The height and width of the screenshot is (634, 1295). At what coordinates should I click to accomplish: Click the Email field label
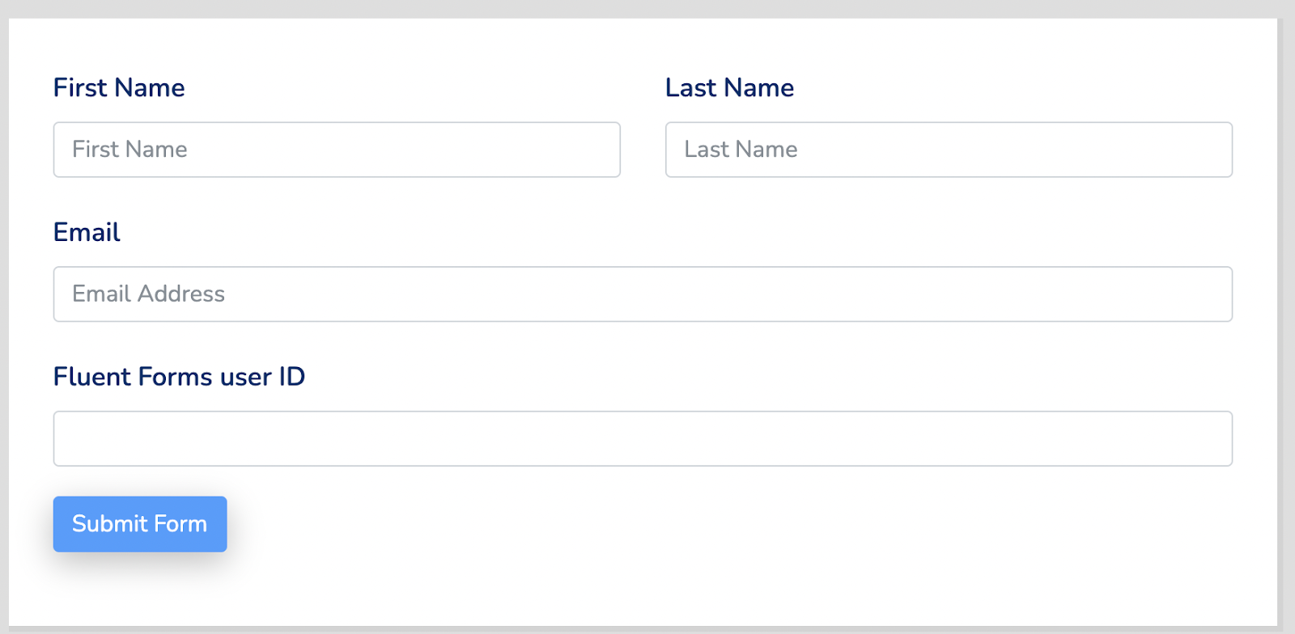(x=87, y=232)
